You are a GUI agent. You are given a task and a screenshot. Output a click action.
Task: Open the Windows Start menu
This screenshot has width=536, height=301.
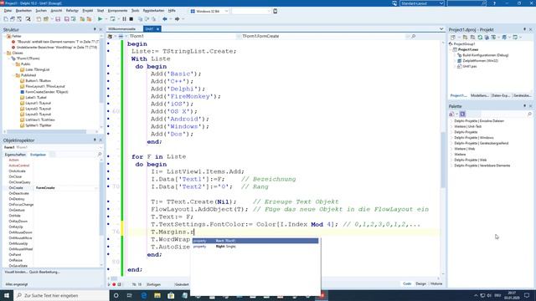(x=7, y=295)
